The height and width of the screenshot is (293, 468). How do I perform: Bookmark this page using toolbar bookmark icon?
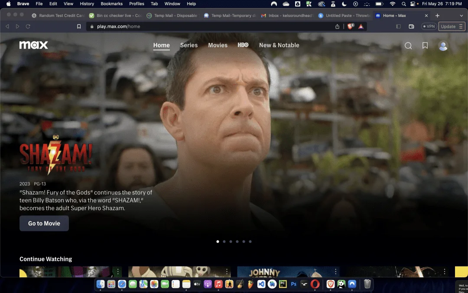[79, 26]
